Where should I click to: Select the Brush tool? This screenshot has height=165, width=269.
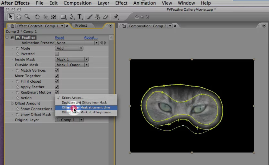(90, 17)
